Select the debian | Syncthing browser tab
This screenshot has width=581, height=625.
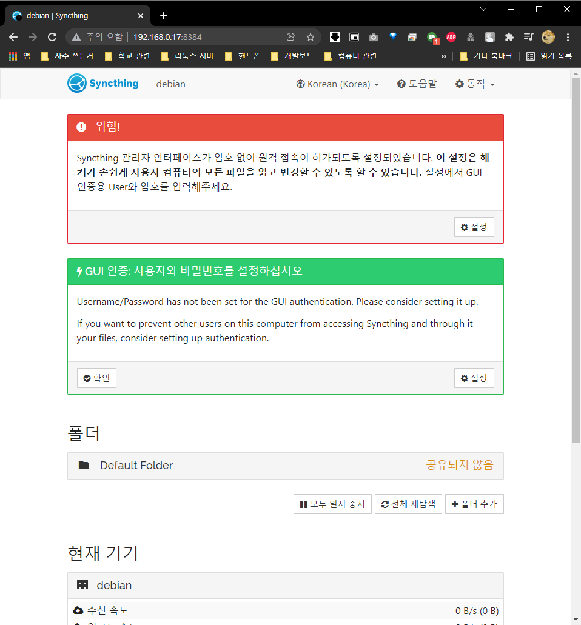[x=78, y=16]
